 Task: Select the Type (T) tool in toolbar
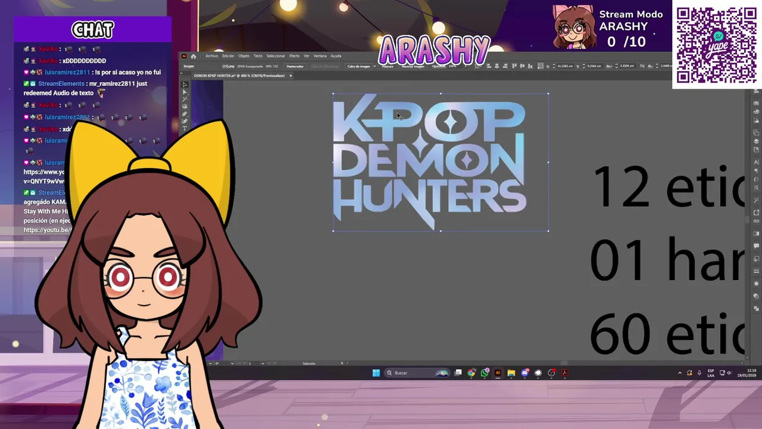point(185,128)
